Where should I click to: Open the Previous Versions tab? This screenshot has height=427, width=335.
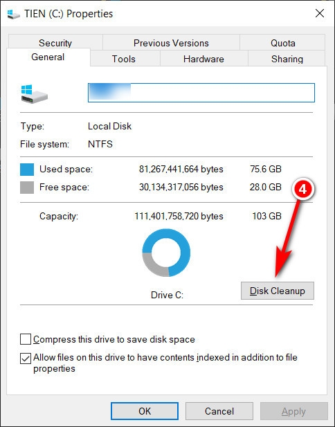pyautogui.click(x=171, y=43)
